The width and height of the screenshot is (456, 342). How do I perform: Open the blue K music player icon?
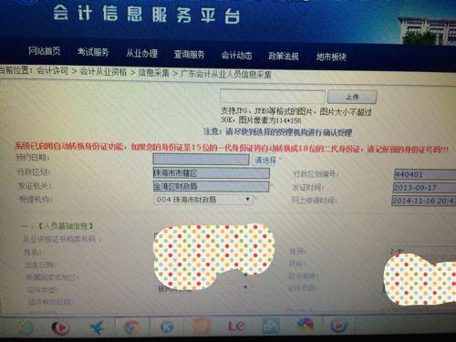(x=167, y=327)
